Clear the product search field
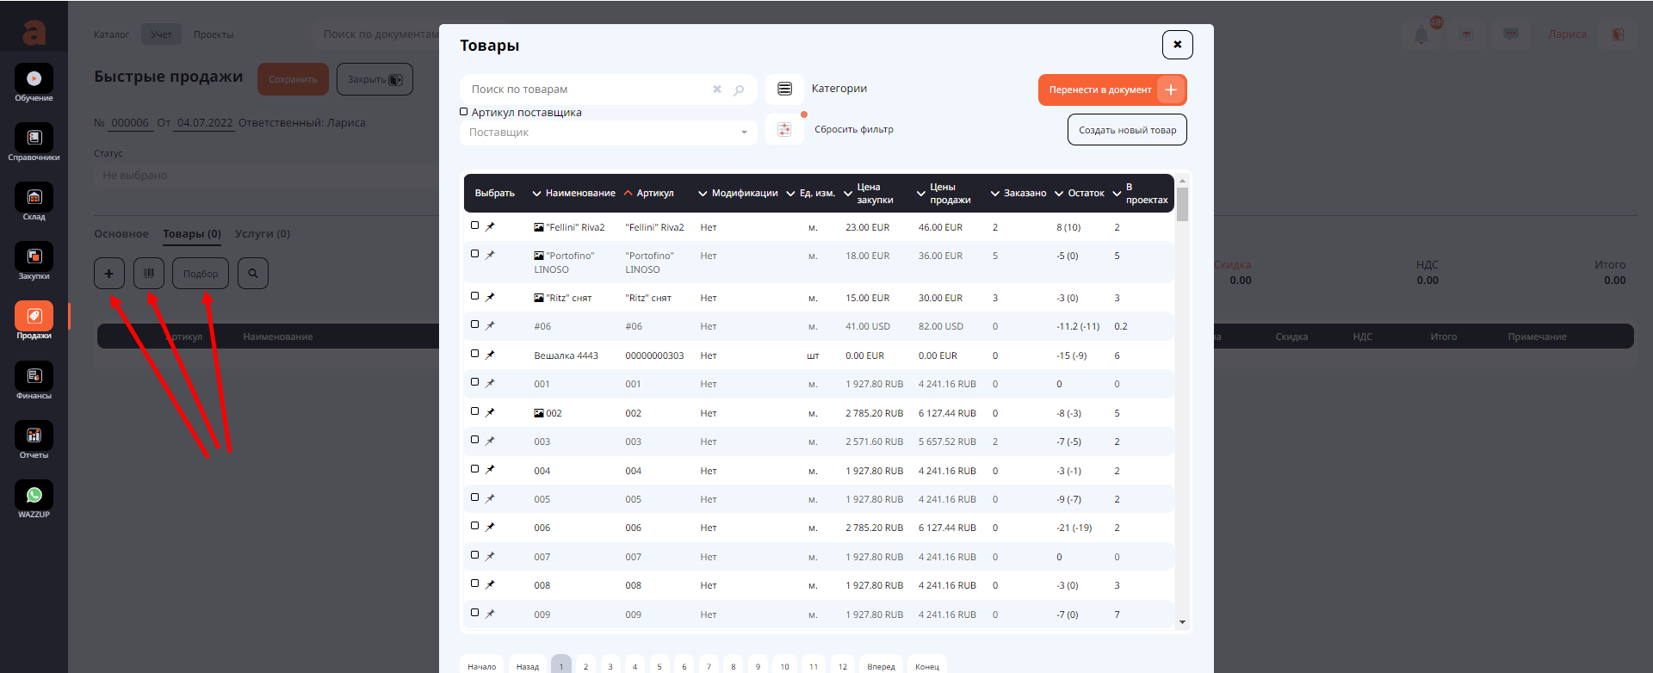 [716, 90]
